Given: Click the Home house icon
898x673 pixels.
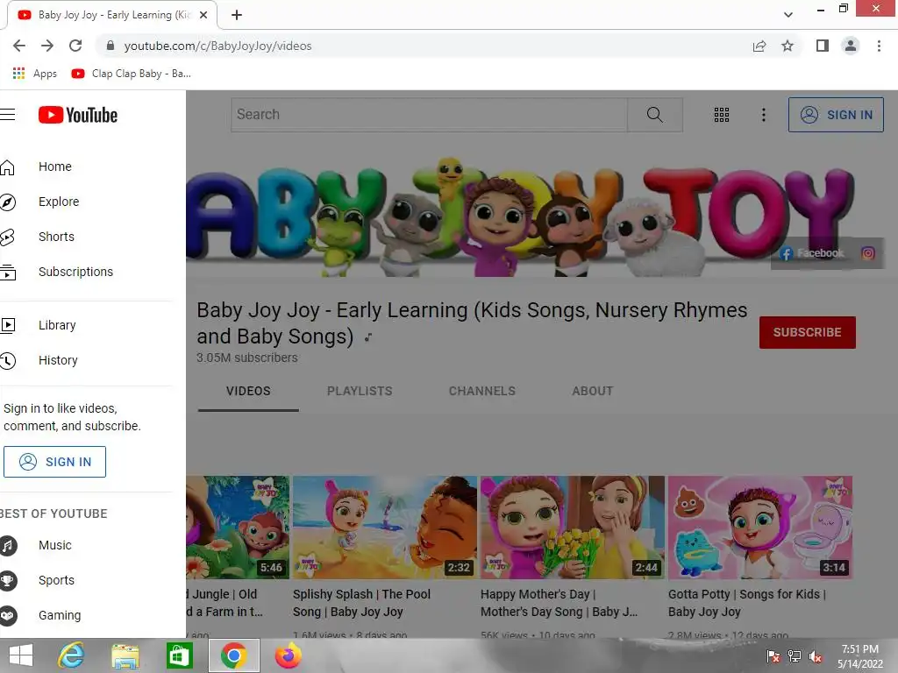Looking at the screenshot, I should (7, 167).
